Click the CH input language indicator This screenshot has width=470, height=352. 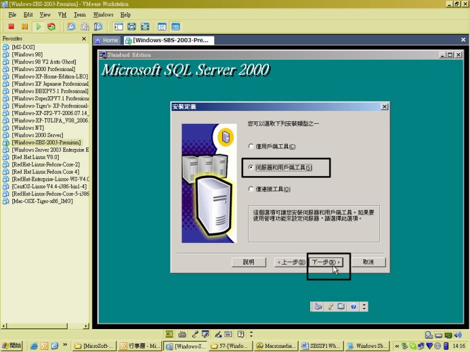[x=169, y=334]
